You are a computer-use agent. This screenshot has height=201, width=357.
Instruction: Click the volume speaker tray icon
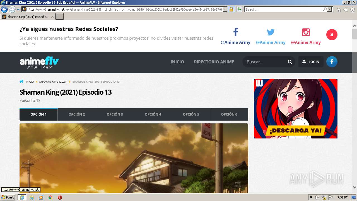coord(317,197)
